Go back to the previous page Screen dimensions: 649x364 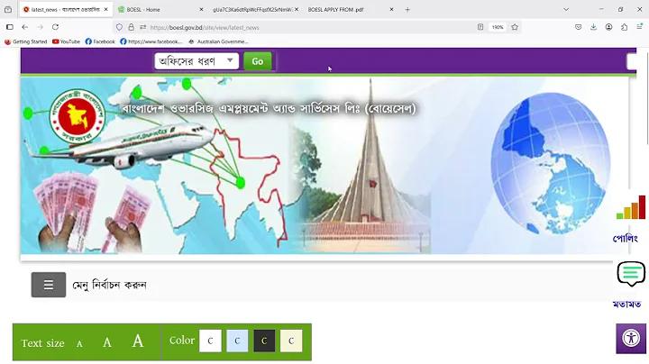tap(25, 27)
